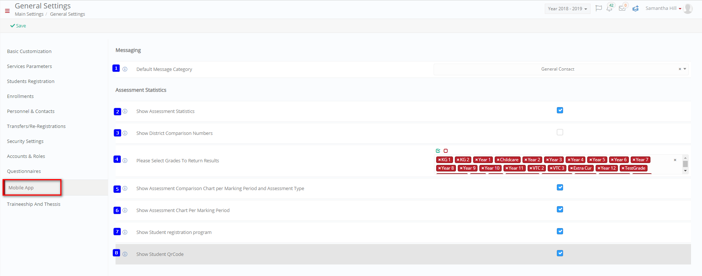Click 'Default Message Category' label
The height and width of the screenshot is (276, 702).
[x=164, y=69]
